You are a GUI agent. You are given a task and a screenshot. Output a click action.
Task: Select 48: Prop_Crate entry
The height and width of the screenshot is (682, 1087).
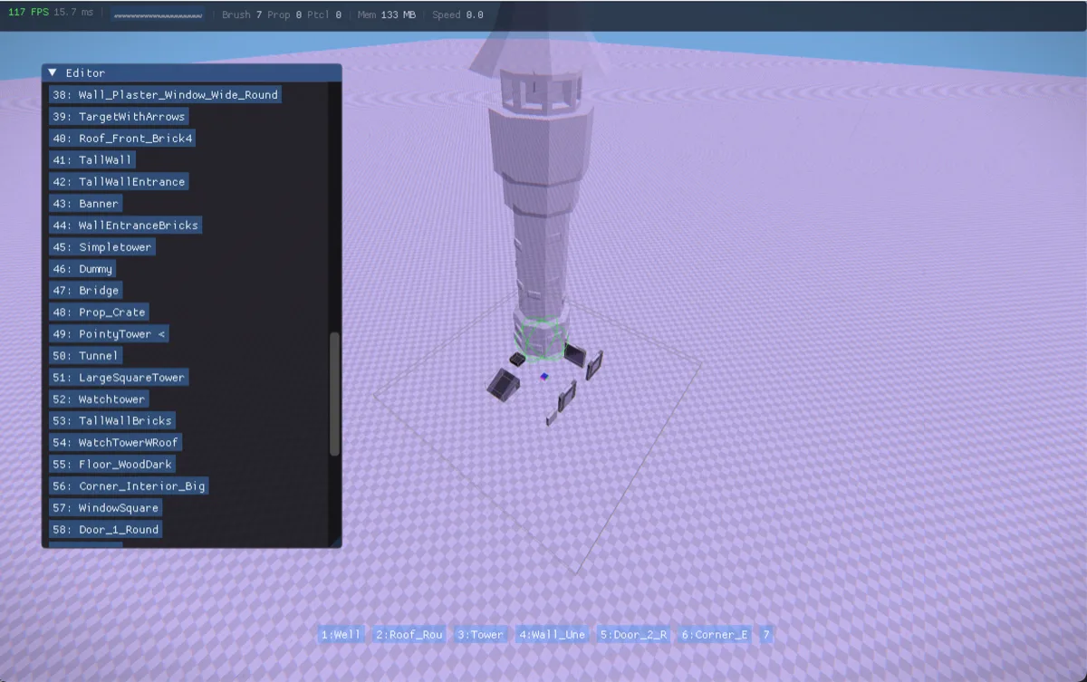pos(99,312)
